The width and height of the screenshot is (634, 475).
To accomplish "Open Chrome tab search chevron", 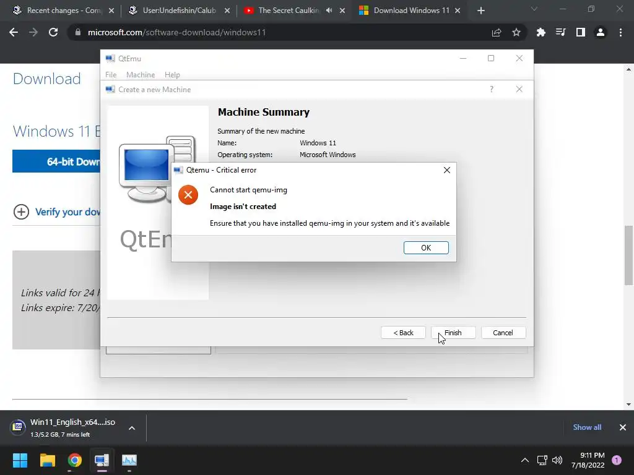I will coord(534,9).
